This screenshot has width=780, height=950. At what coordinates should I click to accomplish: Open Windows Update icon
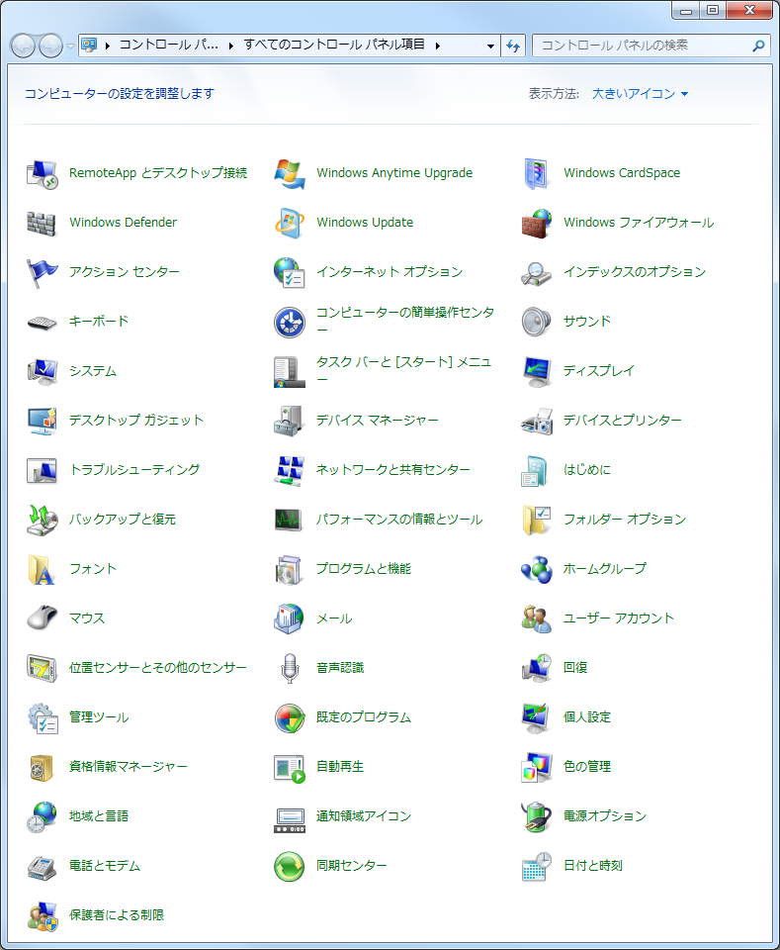point(289,223)
